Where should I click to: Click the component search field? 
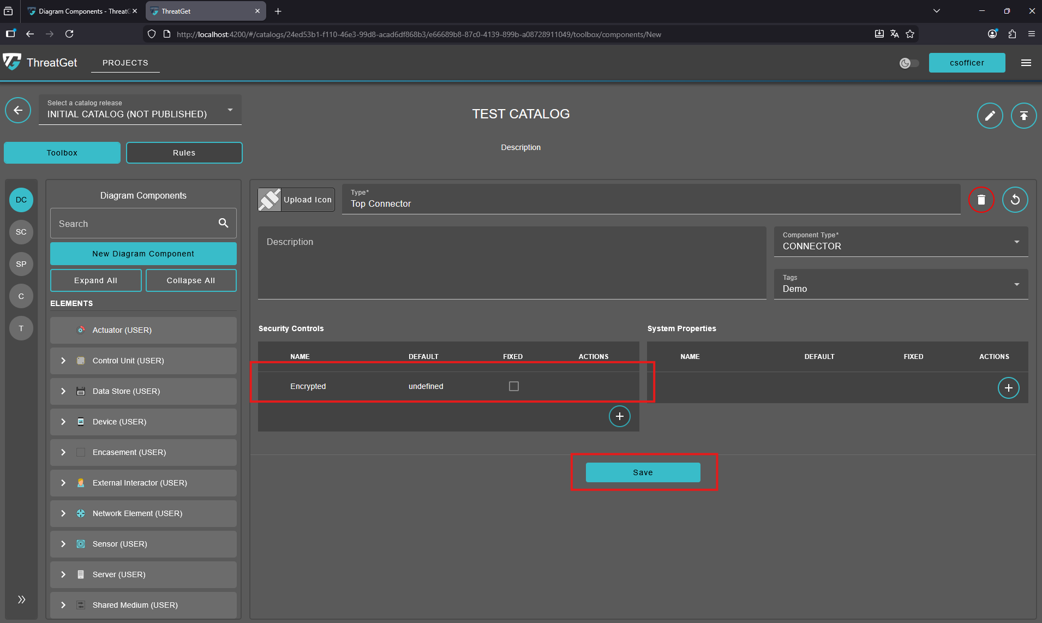[x=131, y=223]
